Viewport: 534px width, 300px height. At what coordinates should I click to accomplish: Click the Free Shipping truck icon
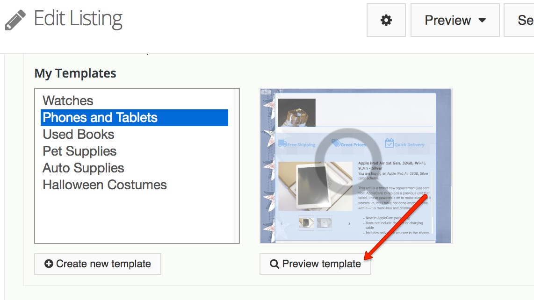pyautogui.click(x=282, y=143)
